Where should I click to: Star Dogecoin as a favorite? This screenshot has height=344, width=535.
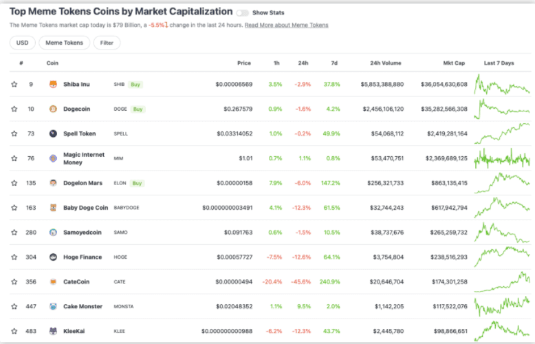(x=14, y=109)
